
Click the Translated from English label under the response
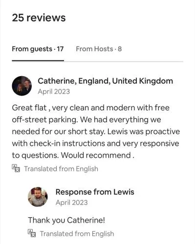pyautogui.click(x=77, y=234)
